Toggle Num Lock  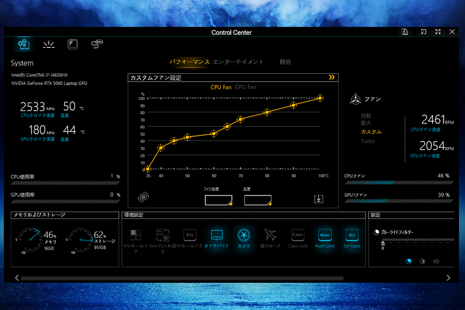[x=325, y=238]
